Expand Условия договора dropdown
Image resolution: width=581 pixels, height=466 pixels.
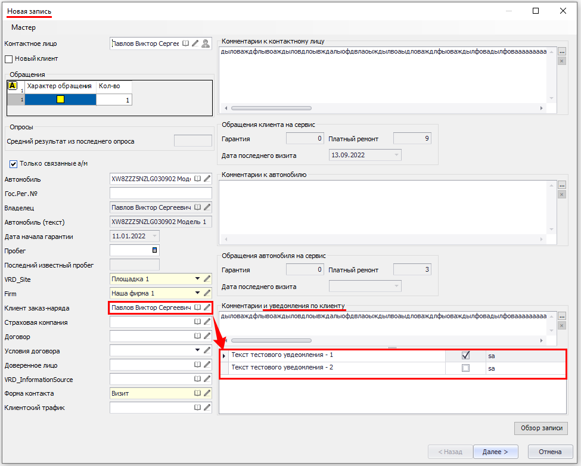point(197,351)
